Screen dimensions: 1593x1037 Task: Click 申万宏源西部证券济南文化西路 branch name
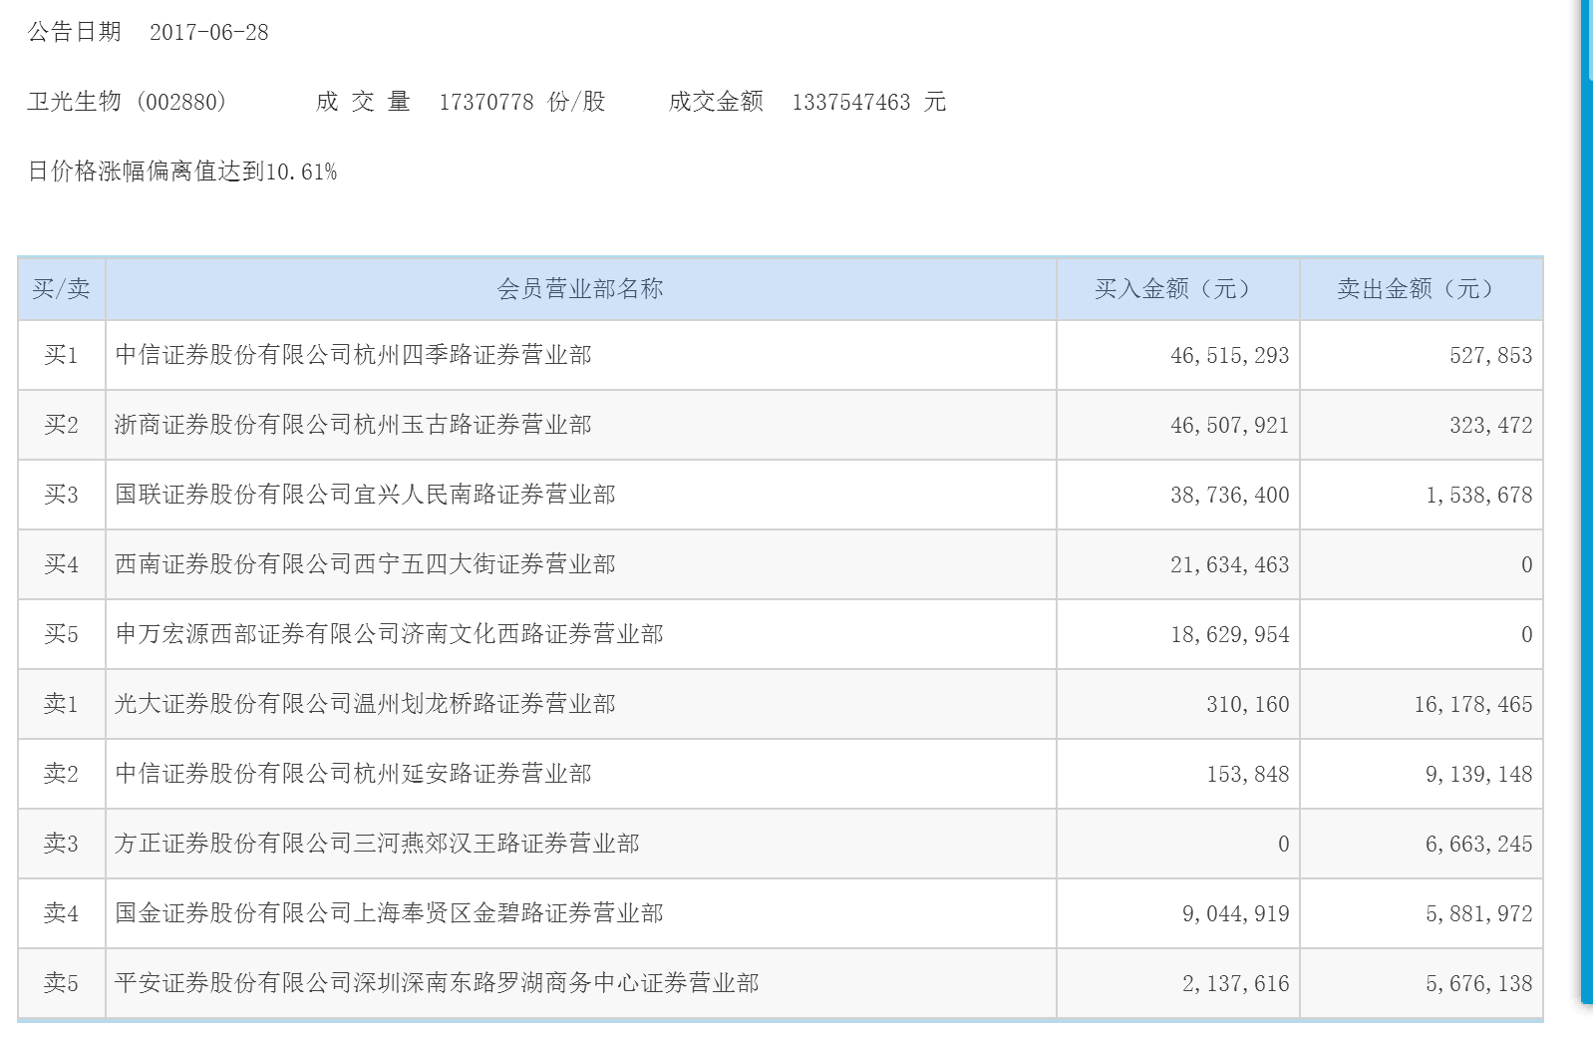pyautogui.click(x=390, y=634)
